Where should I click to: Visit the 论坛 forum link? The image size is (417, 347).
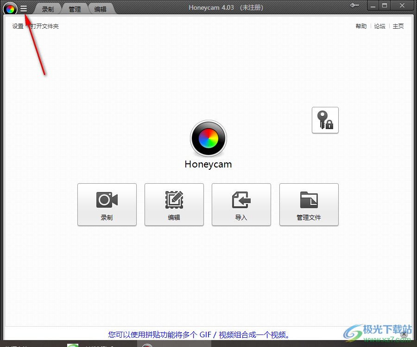tap(380, 26)
